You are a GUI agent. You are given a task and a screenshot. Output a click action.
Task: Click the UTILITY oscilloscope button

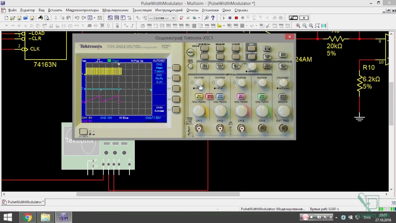pos(204,57)
